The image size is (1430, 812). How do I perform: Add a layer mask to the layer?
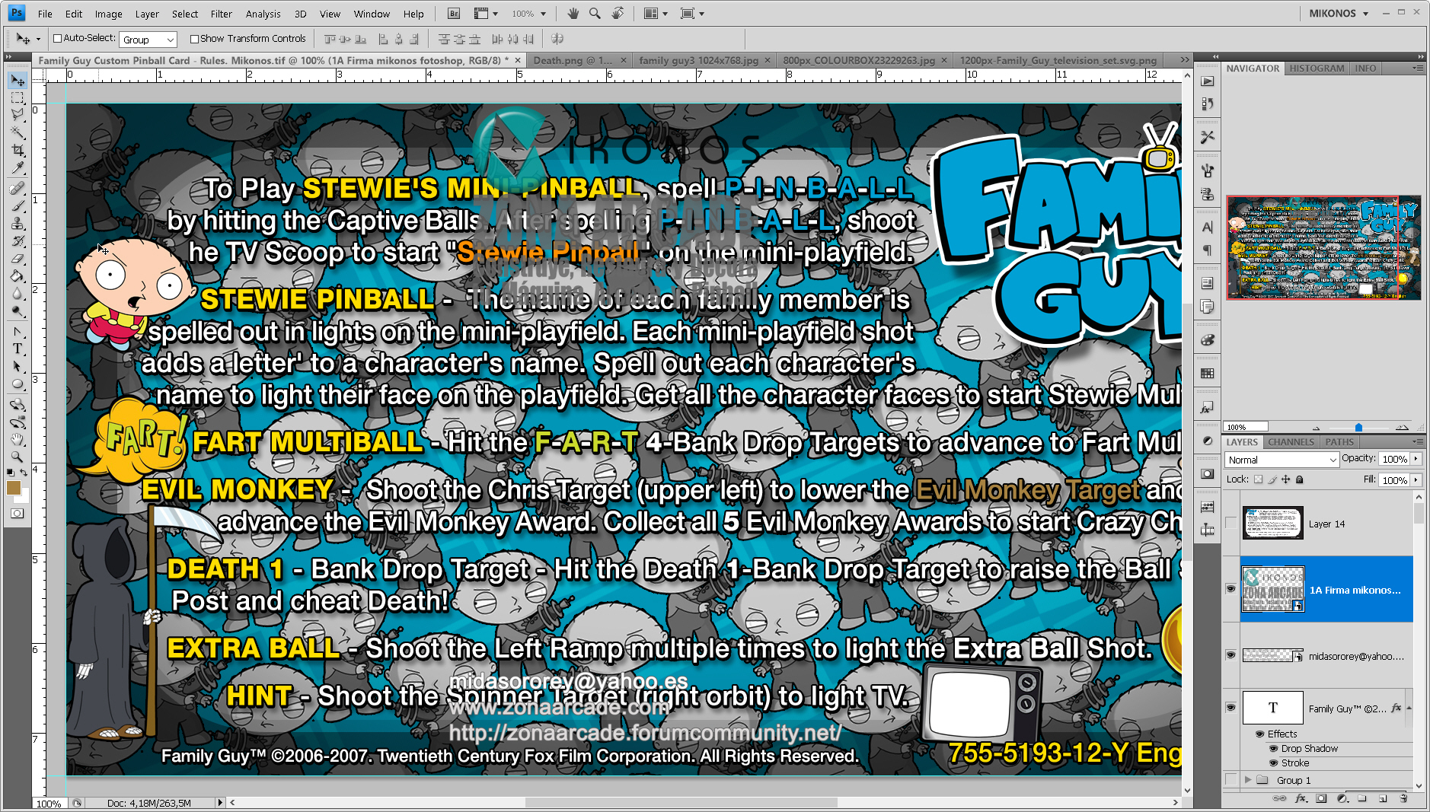(x=1321, y=798)
